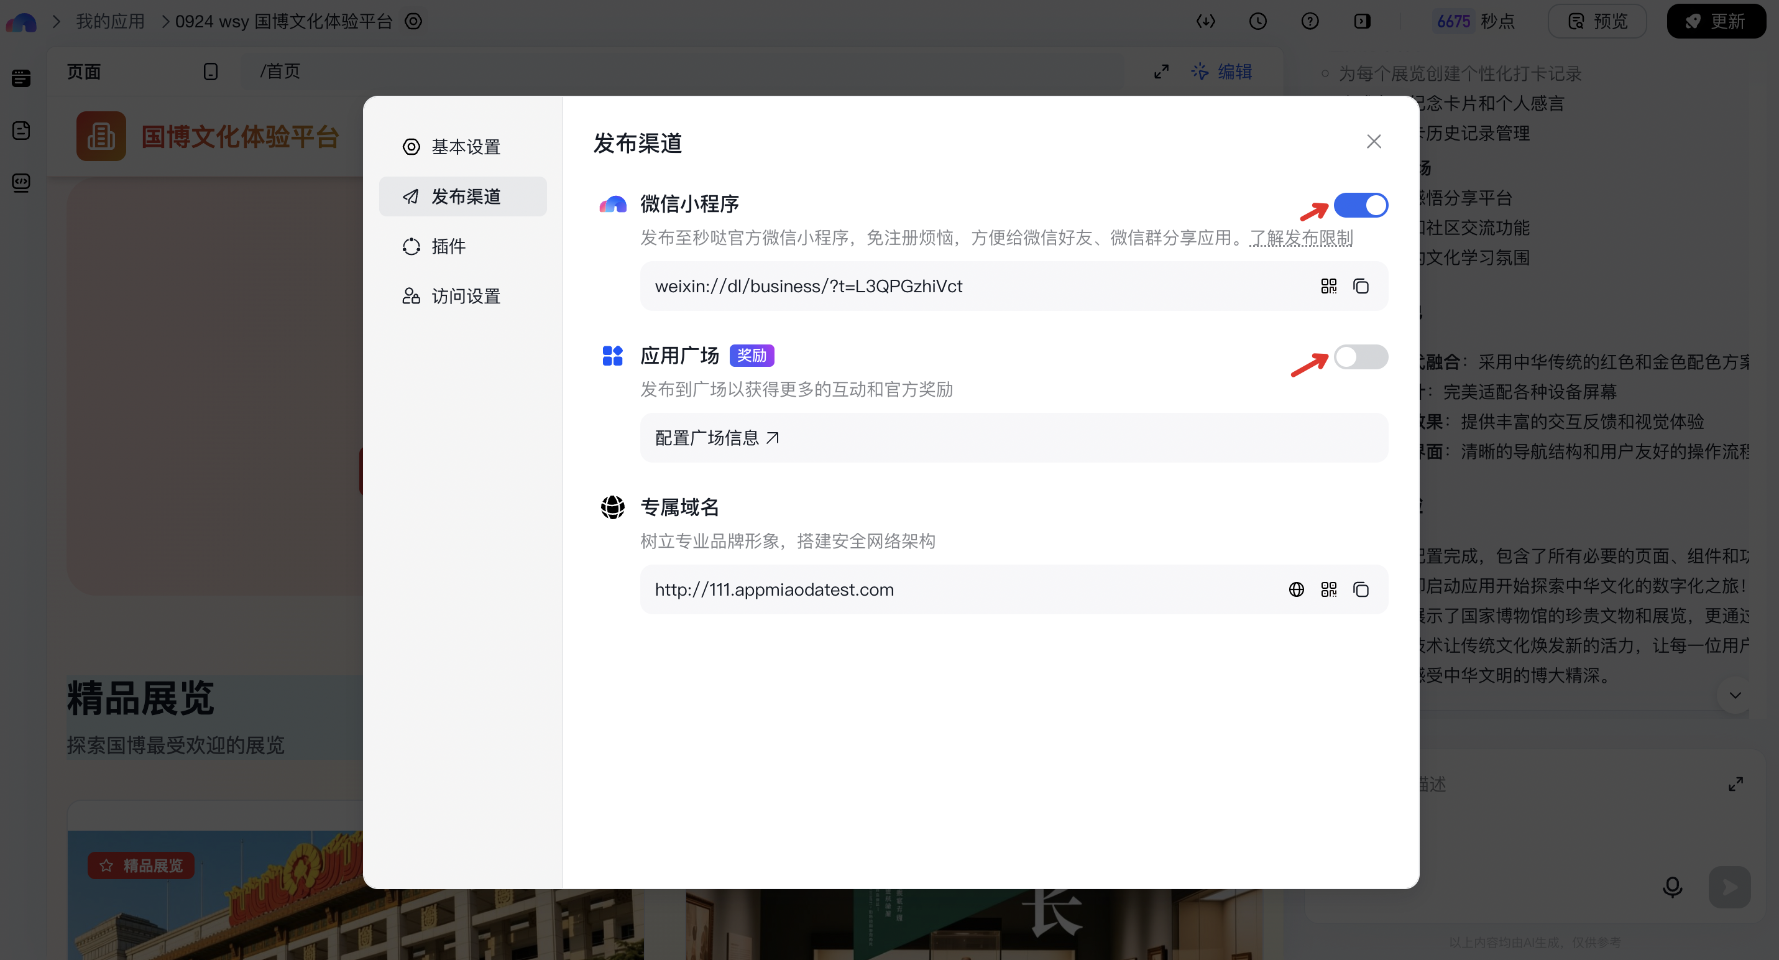Viewport: 1779px width, 960px height.
Task: Click the weixin://dl/business link text
Action: pyautogui.click(x=808, y=286)
